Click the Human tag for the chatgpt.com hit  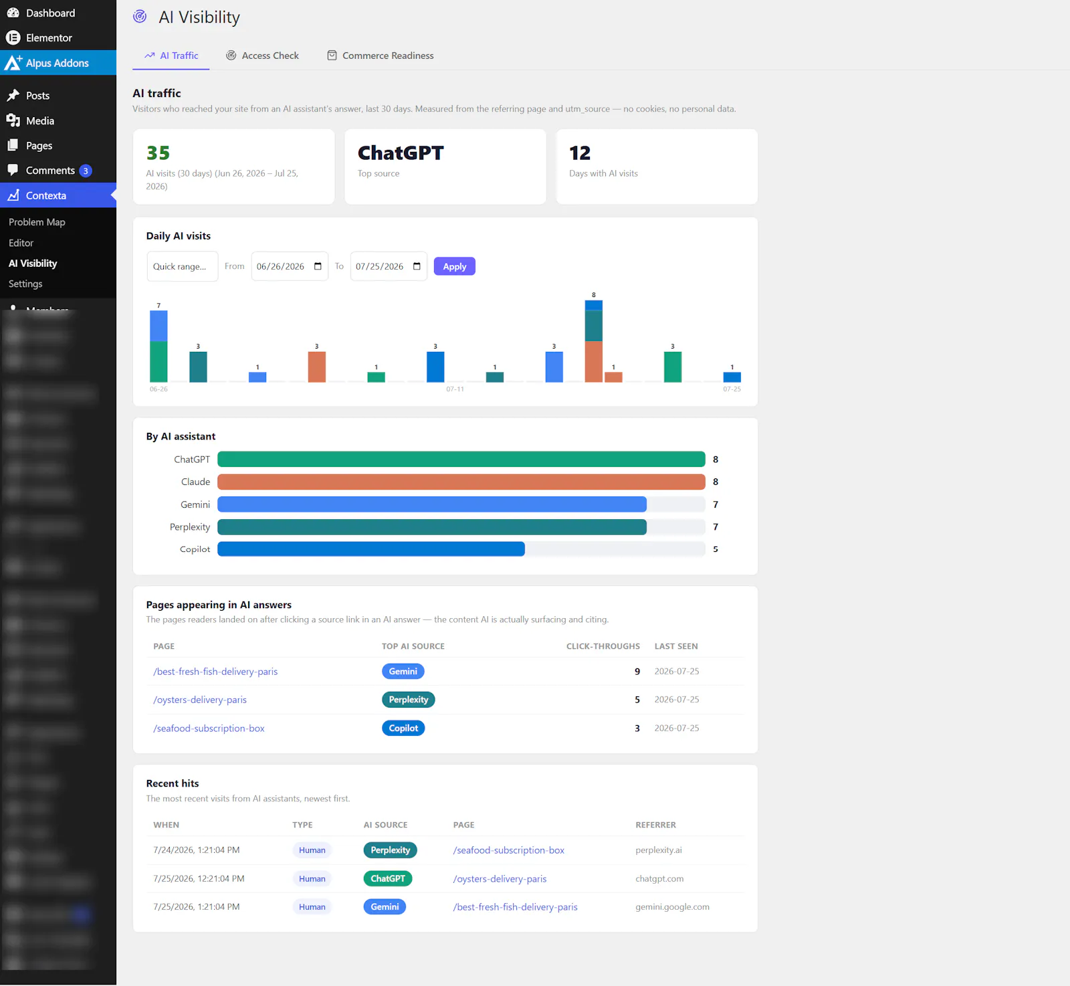tap(312, 879)
